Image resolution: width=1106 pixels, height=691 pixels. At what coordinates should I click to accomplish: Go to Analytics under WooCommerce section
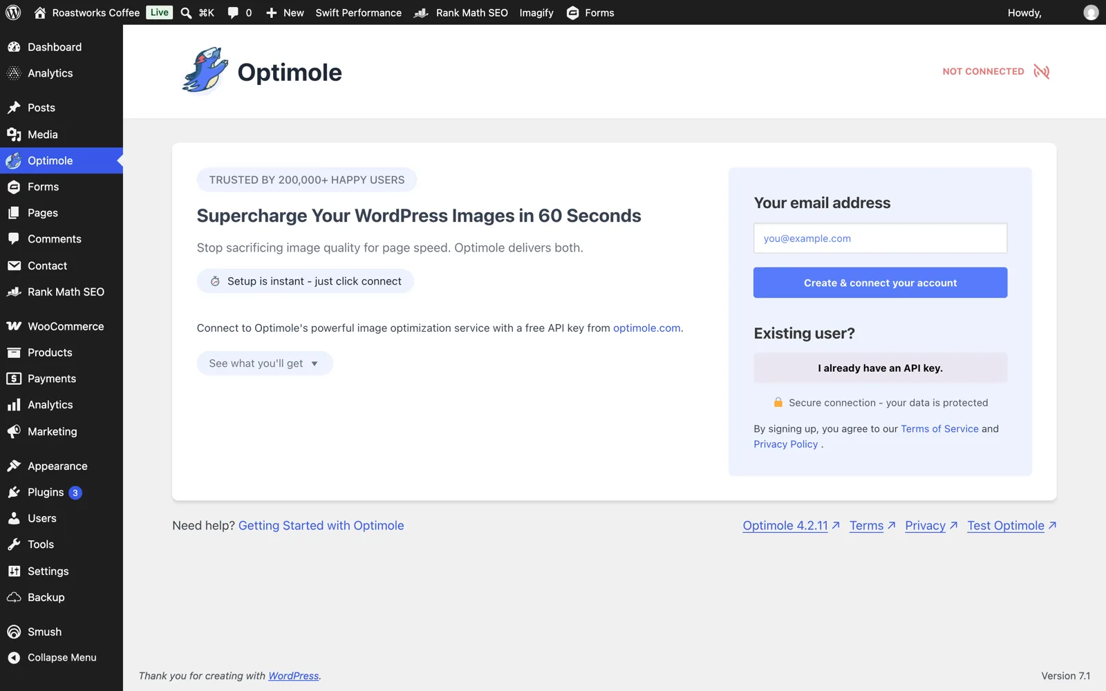coord(62,405)
